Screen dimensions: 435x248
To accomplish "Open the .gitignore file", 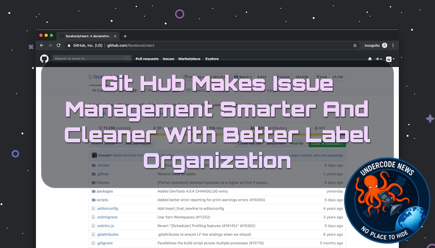I will (x=105, y=243).
